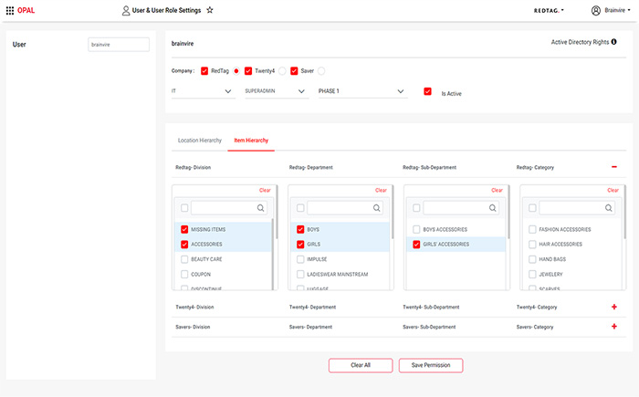The image size is (639, 397).
Task: Switch to Location Hierarchy tab
Action: (x=200, y=141)
